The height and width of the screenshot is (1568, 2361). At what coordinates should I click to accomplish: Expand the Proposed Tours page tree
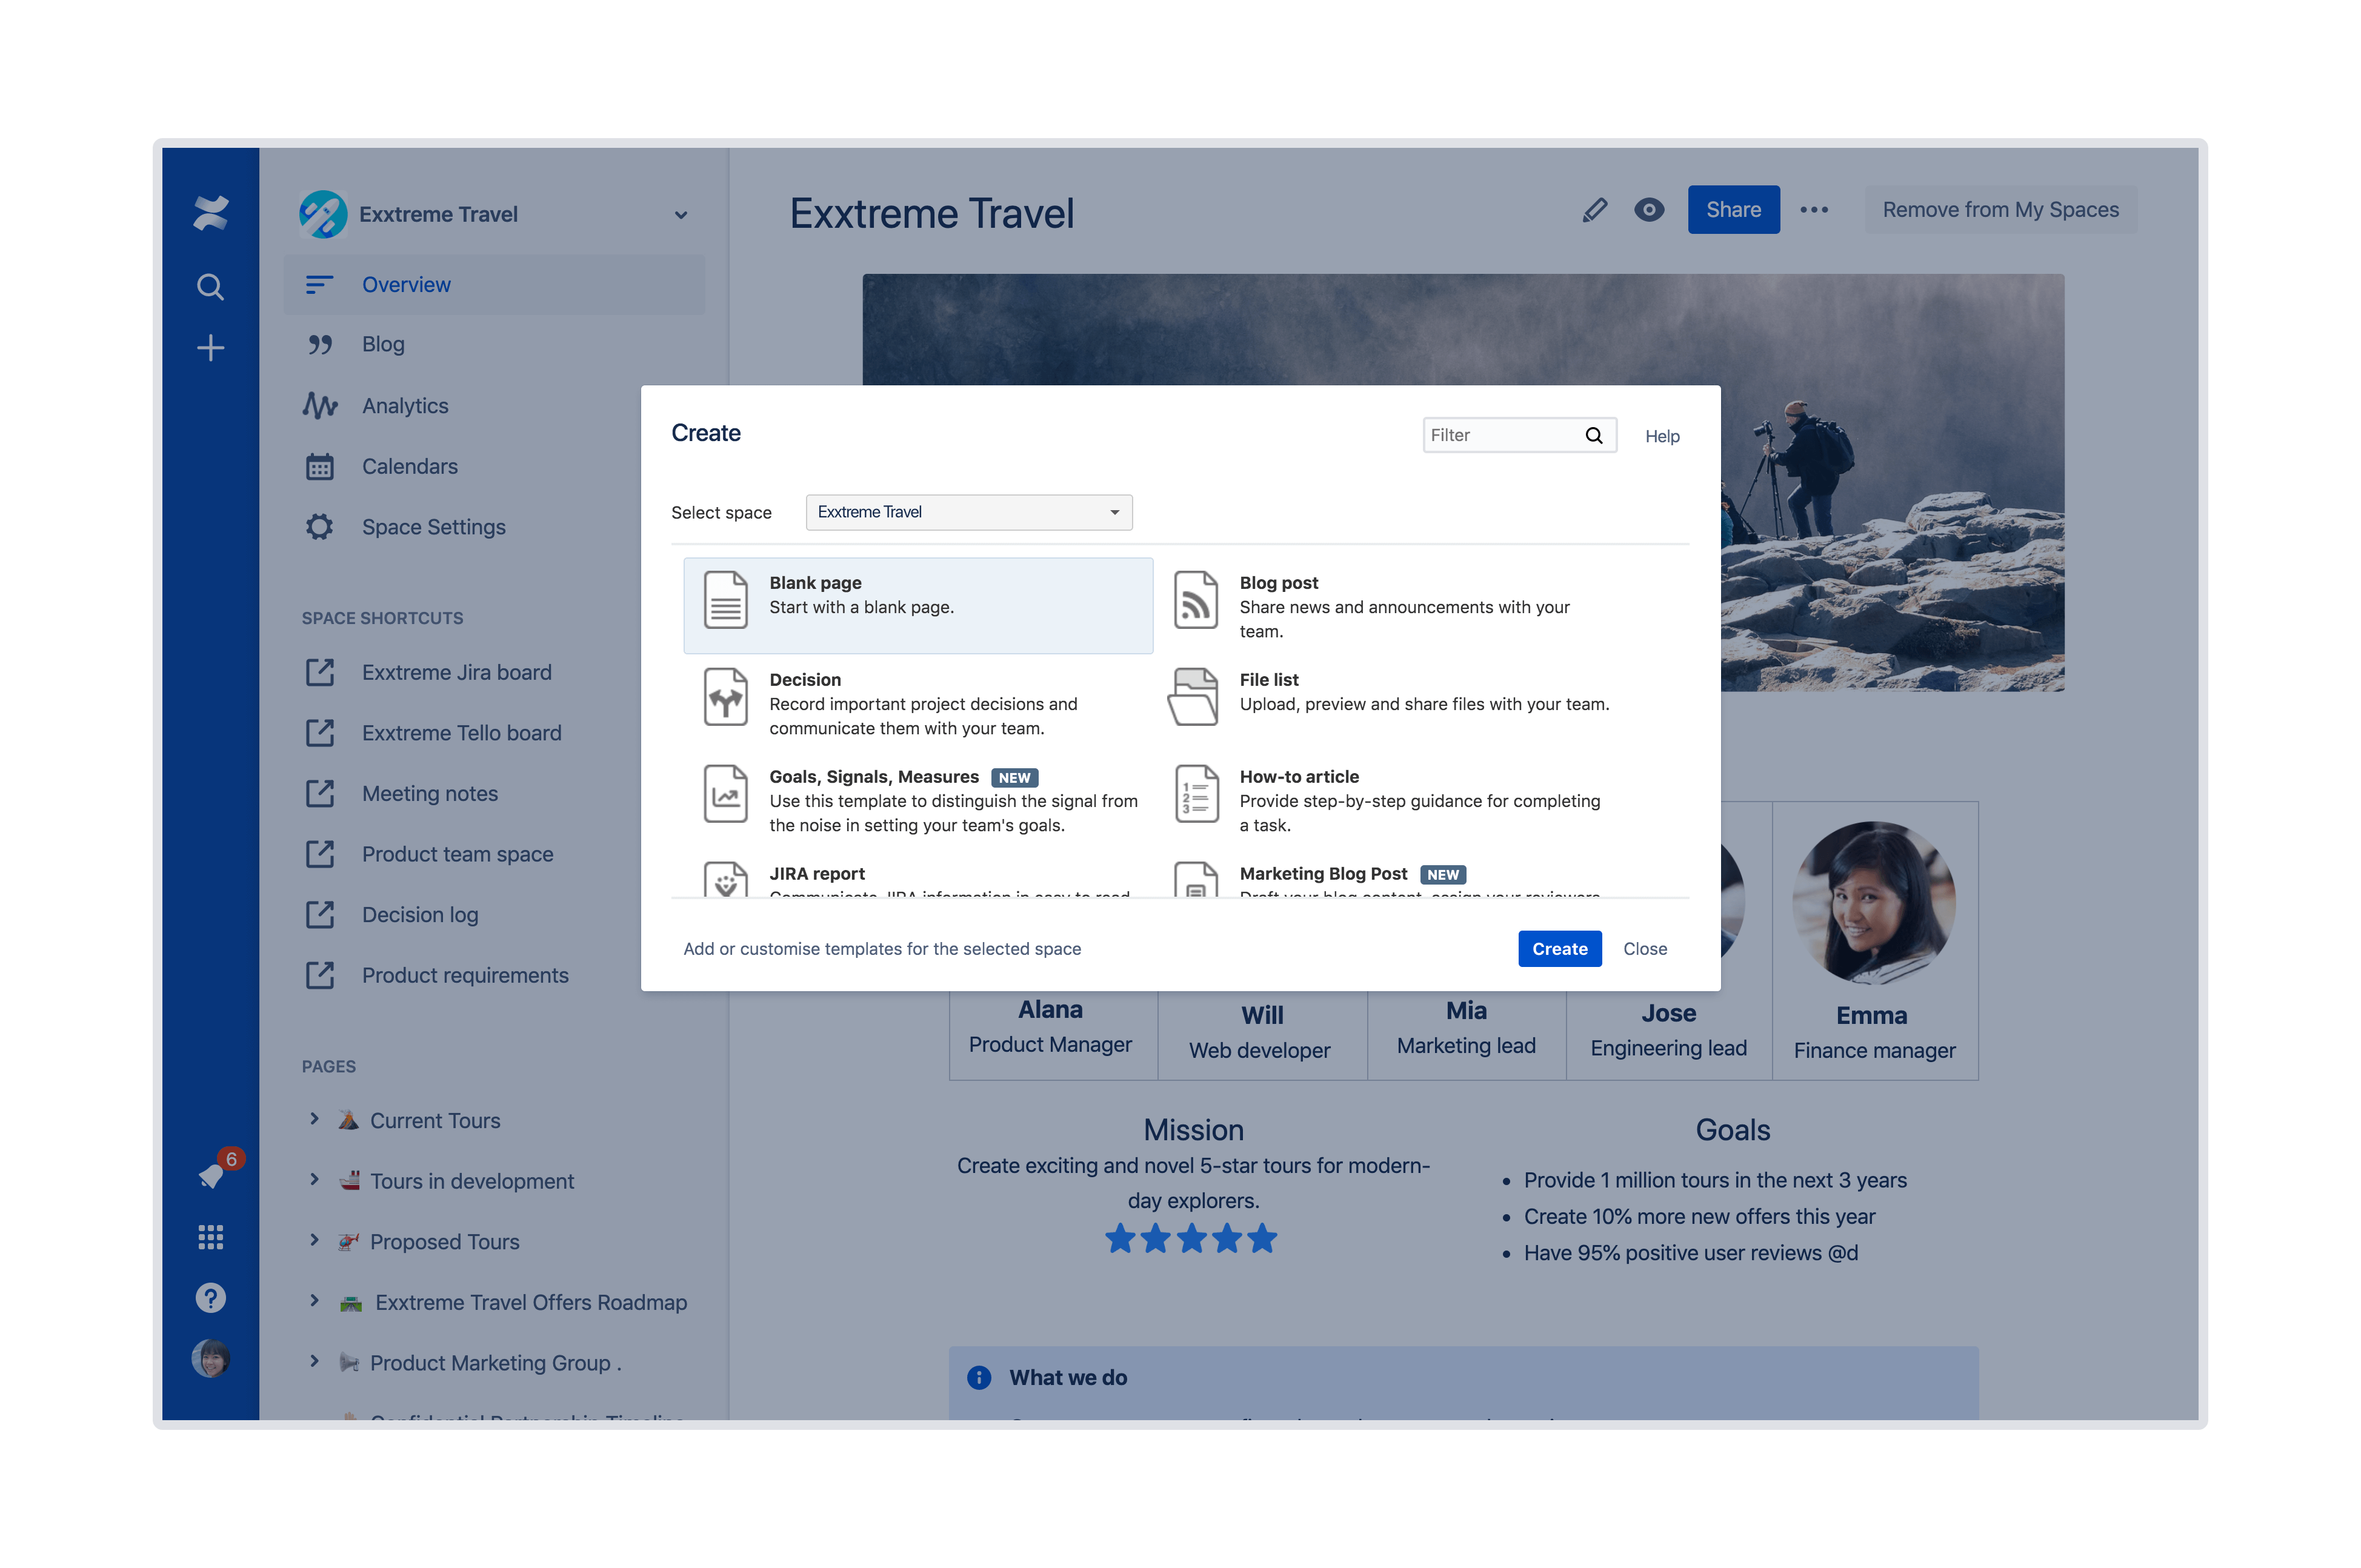pyautogui.click(x=314, y=1240)
